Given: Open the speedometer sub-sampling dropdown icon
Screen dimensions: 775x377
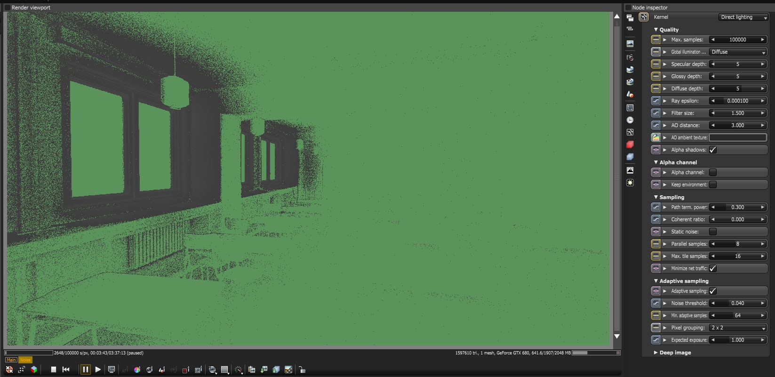Looking at the screenshot, I should 239,370.
